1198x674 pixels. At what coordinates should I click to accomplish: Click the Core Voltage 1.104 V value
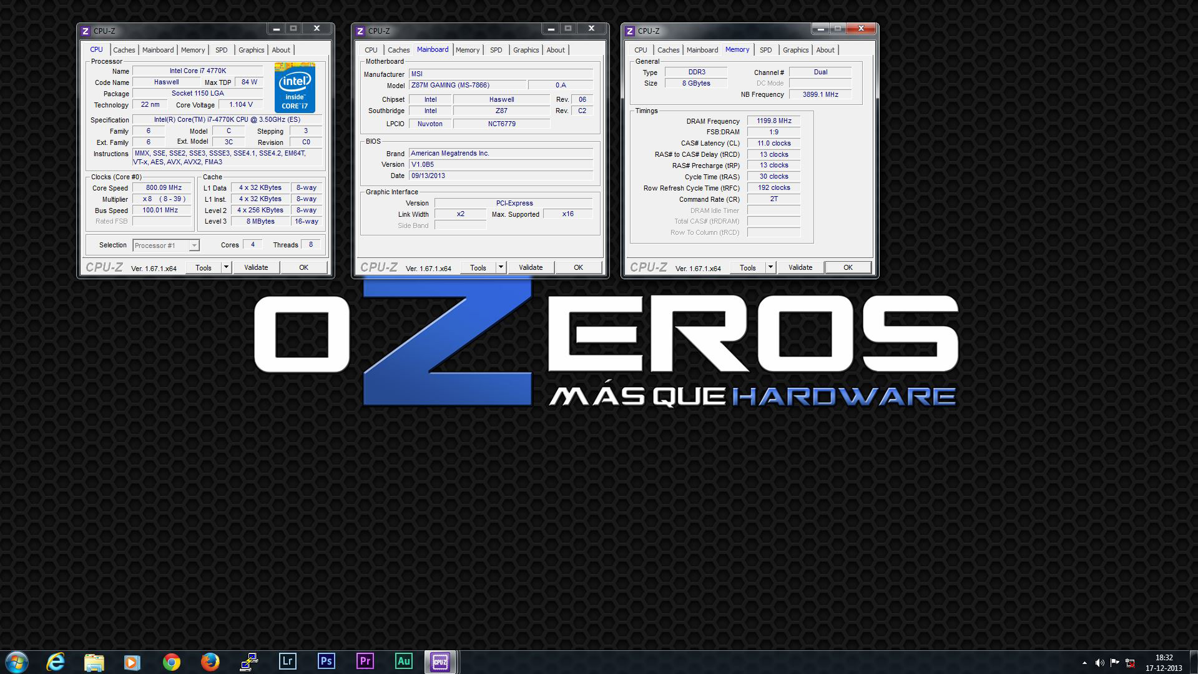(241, 105)
